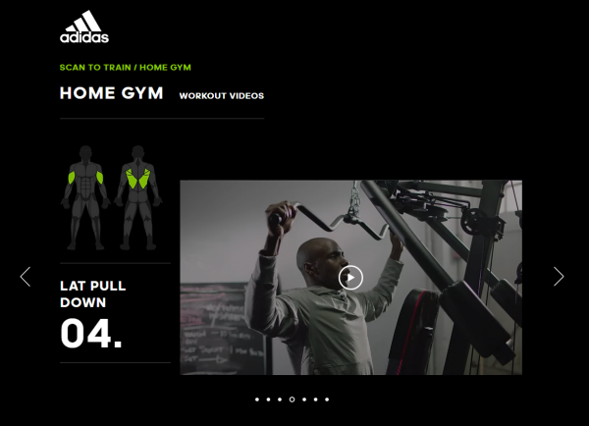The image size is (589, 426).
Task: Select the fifth carousel dot
Action: point(304,399)
